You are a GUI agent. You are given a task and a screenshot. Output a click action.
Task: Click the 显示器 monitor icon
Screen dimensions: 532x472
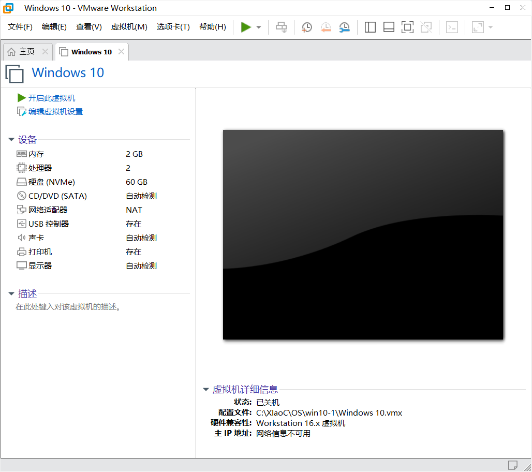coord(21,265)
